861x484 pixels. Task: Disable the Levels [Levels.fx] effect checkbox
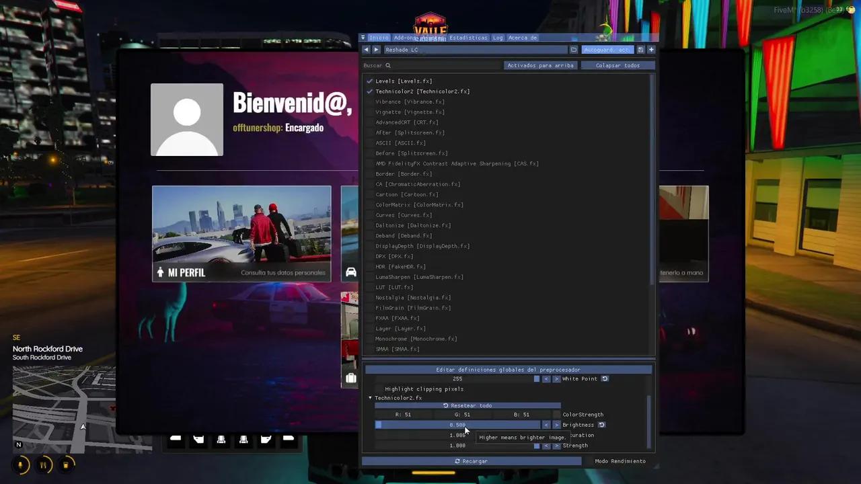tap(369, 81)
